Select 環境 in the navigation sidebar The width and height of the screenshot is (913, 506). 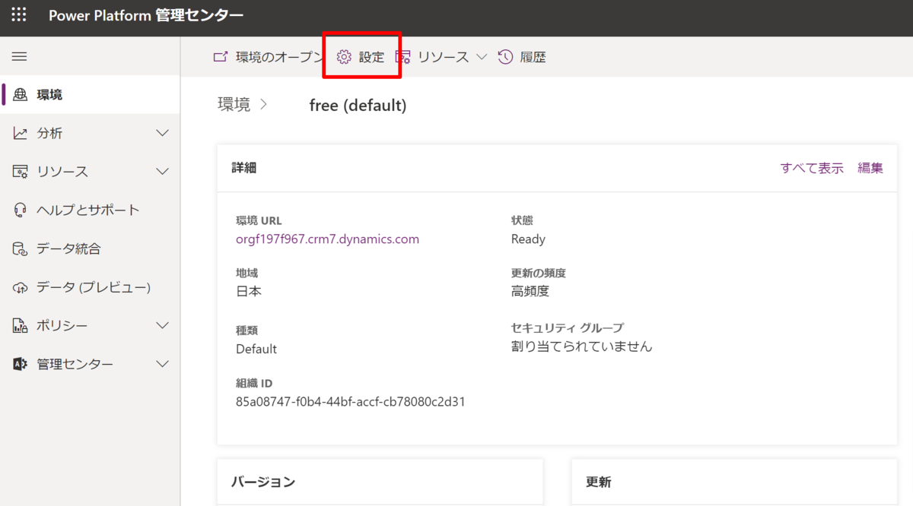(x=90, y=94)
